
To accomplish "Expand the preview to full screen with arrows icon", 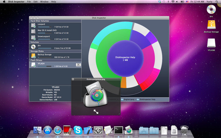I will coord(96,112).
